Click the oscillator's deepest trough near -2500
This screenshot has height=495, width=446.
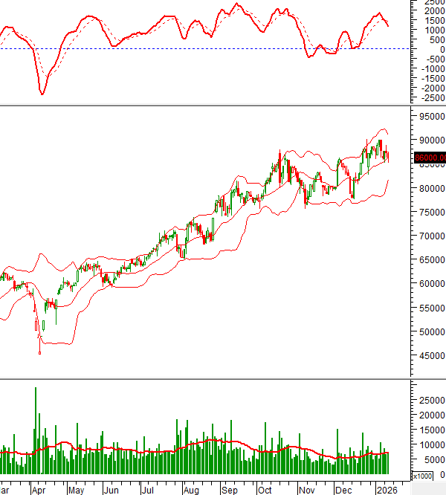(x=42, y=93)
